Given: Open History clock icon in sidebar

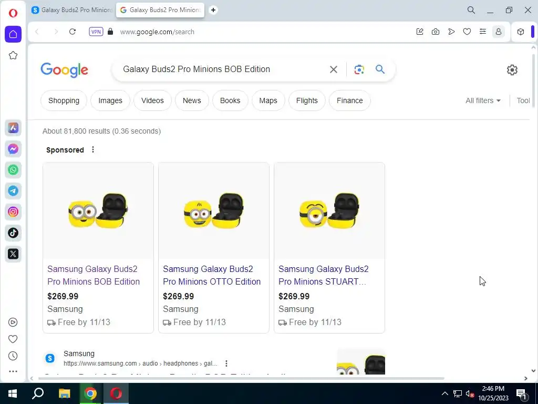Looking at the screenshot, I should pyautogui.click(x=13, y=356).
